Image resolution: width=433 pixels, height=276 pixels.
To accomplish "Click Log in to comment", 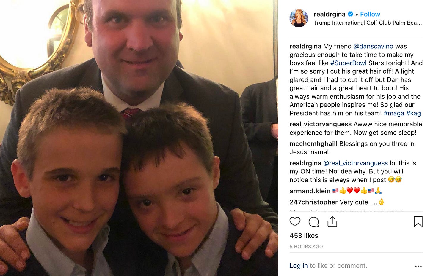I will [x=299, y=266].
